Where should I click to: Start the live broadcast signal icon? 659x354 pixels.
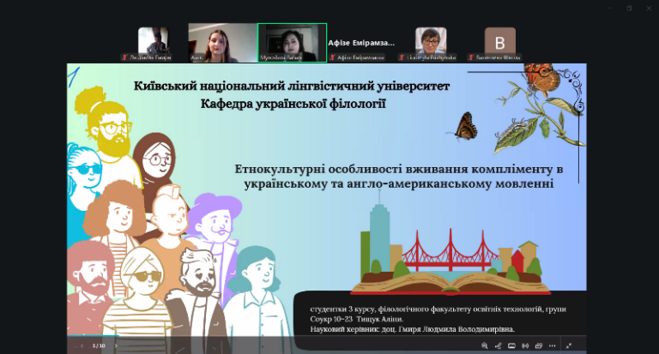(x=525, y=345)
